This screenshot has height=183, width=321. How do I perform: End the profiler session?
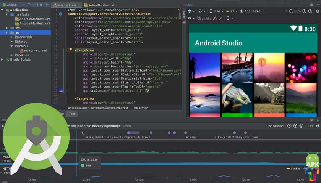pos(275,126)
